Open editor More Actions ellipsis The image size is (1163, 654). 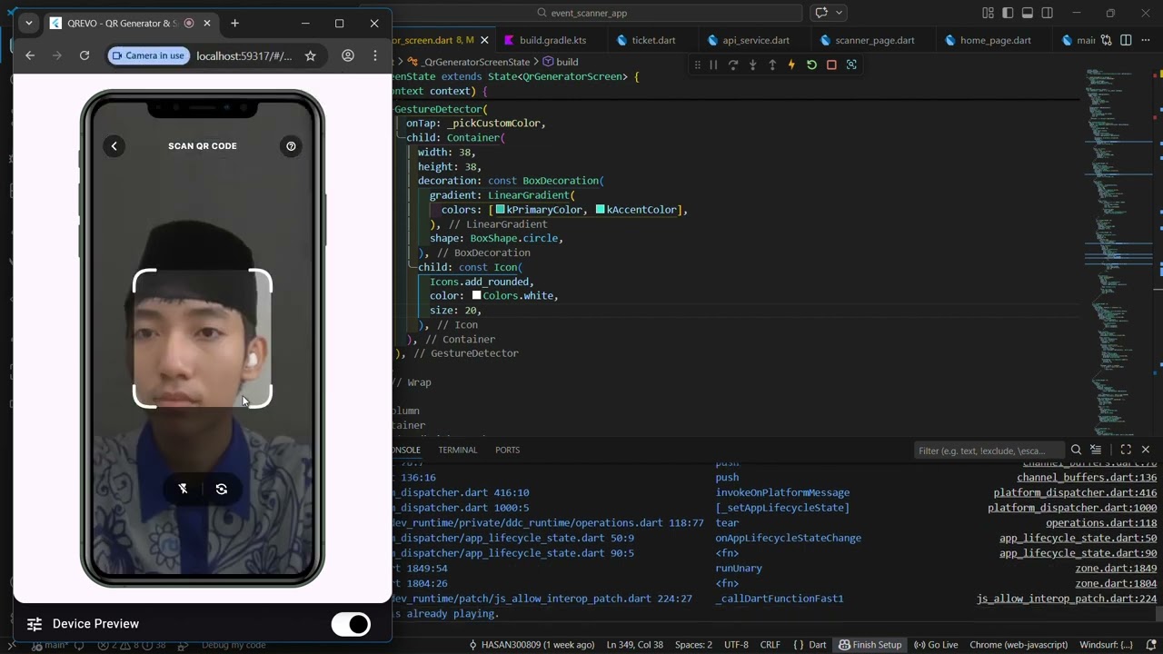click(x=1147, y=40)
